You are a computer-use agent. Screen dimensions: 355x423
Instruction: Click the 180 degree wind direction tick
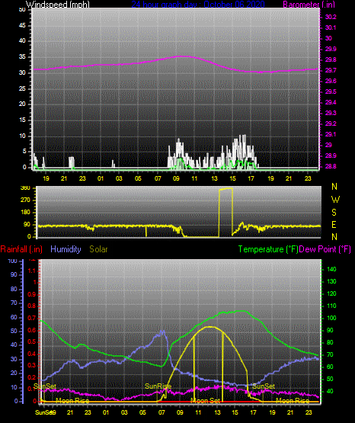(25, 213)
